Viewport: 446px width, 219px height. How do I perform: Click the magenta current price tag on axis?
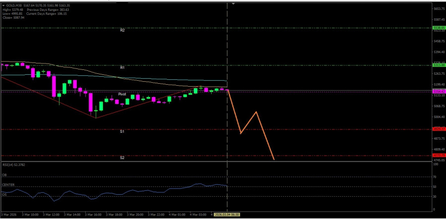[439, 91]
